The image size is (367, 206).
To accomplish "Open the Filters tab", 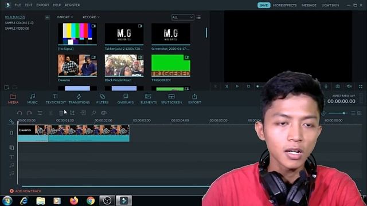I will (x=102, y=99).
